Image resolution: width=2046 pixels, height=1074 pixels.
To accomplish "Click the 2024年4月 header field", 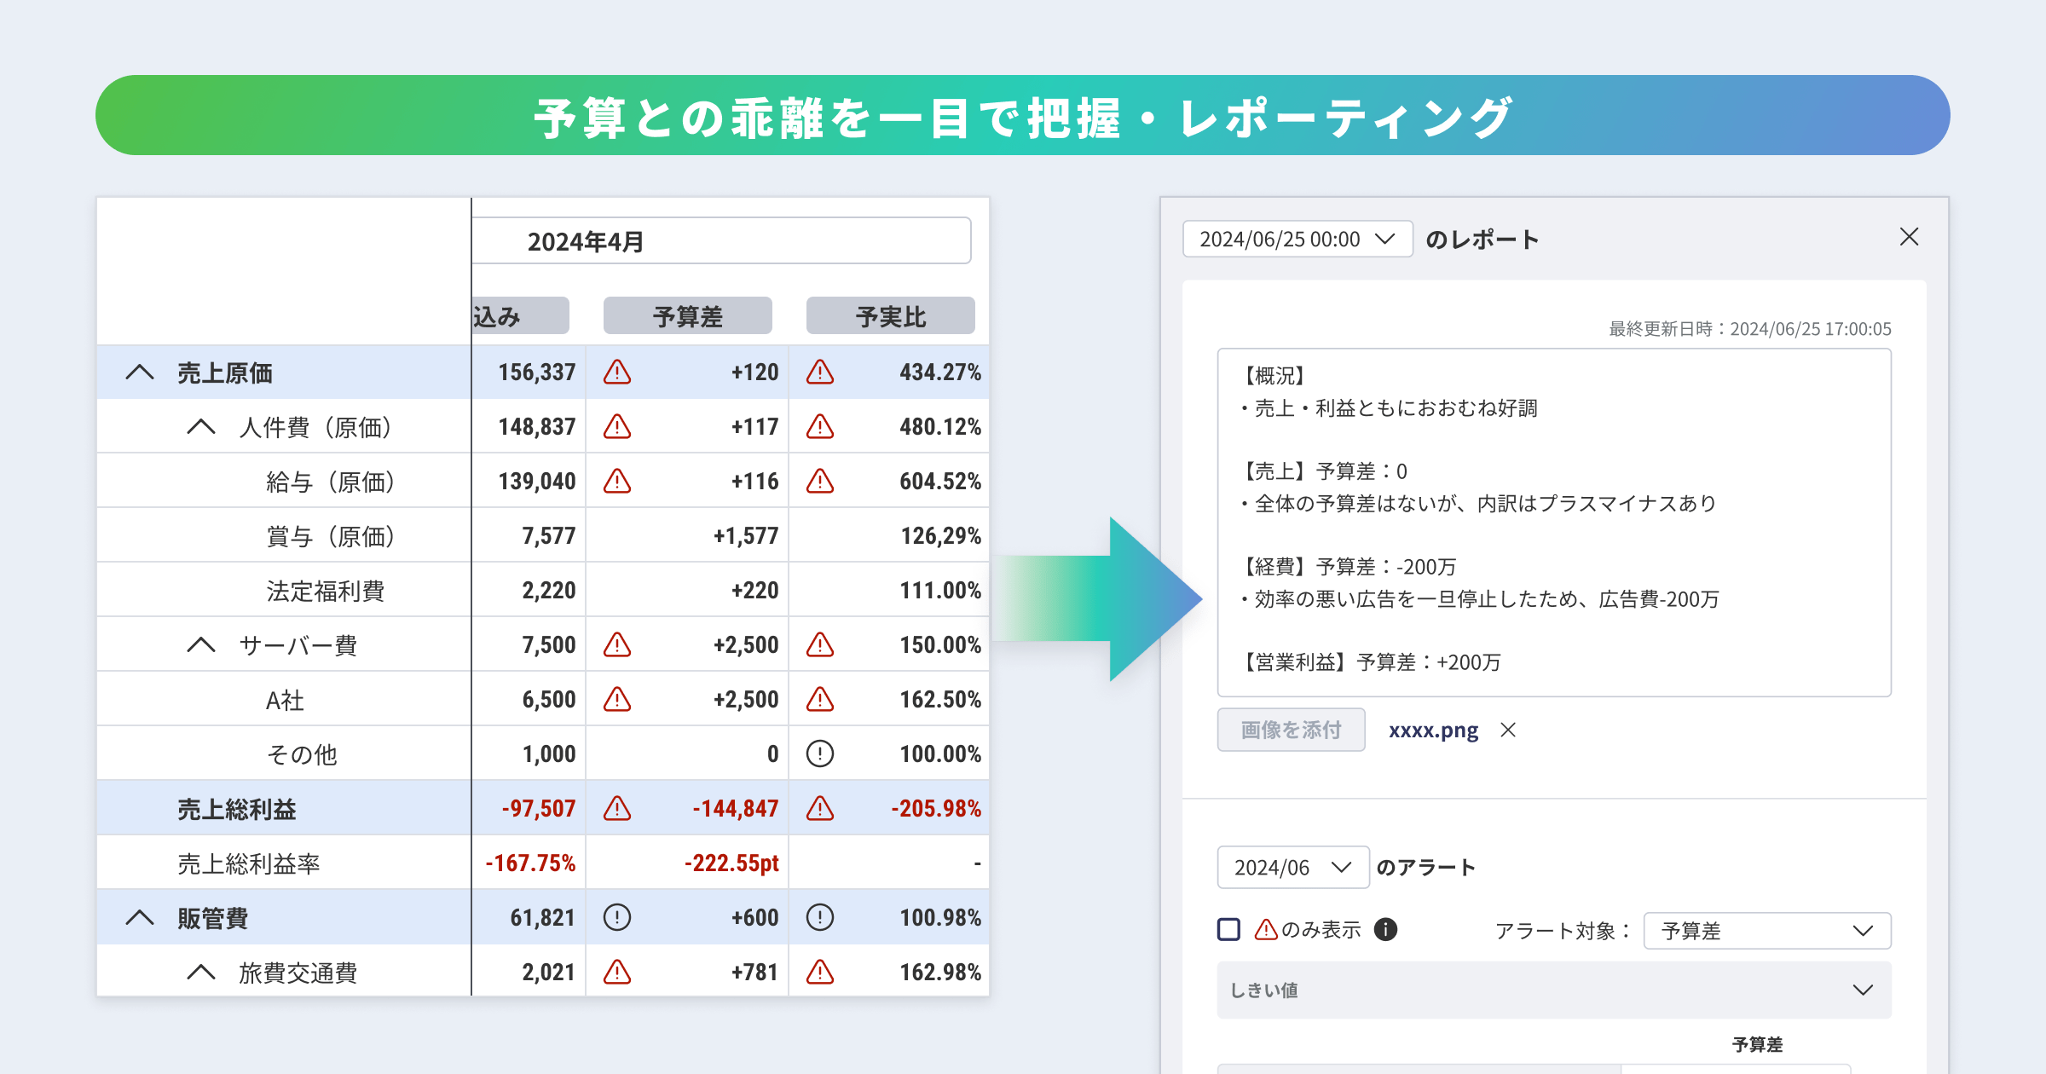I will click(721, 240).
